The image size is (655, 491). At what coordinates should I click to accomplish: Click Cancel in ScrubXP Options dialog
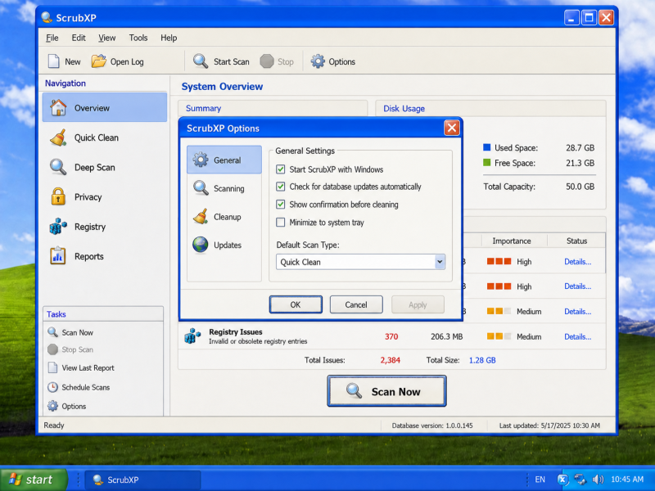[356, 304]
